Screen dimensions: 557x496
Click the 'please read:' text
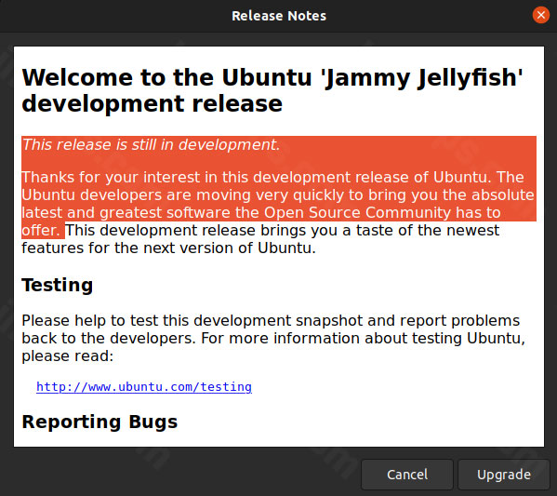[68, 355]
